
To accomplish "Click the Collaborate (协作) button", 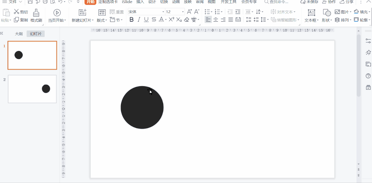I will point(329,2).
